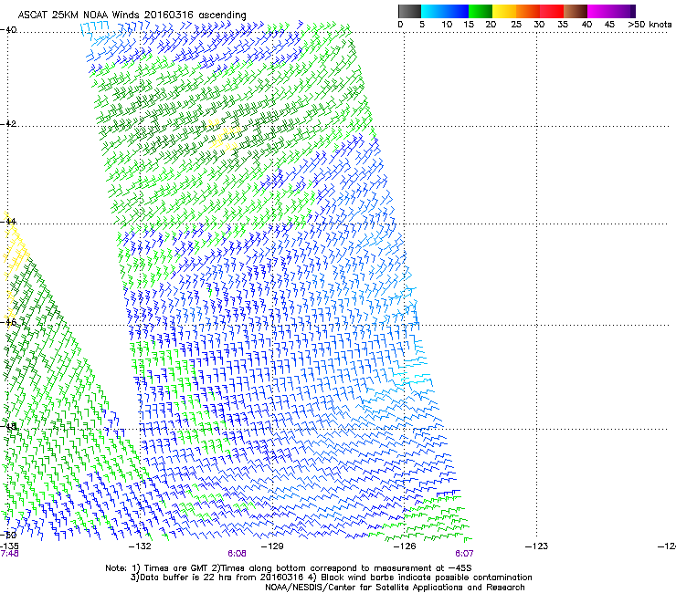Screen dimensions: 676x593
Task: Click the green 15-20 knots color segment
Action: pyautogui.click(x=481, y=11)
